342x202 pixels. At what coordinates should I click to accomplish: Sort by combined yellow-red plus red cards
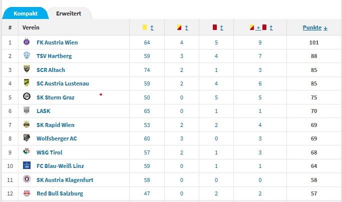[x=271, y=28]
